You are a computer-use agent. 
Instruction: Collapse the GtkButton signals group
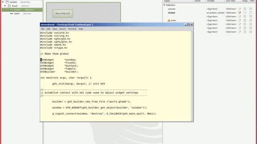pyautogui.click(x=164, y=5)
